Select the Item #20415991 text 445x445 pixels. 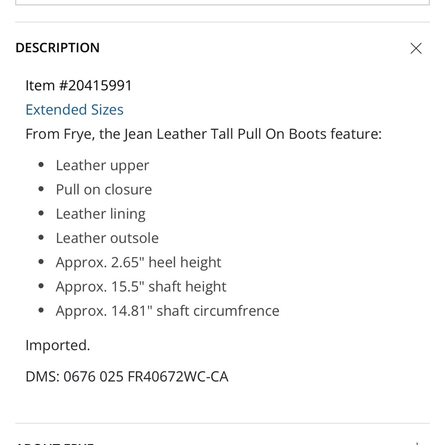click(78, 85)
